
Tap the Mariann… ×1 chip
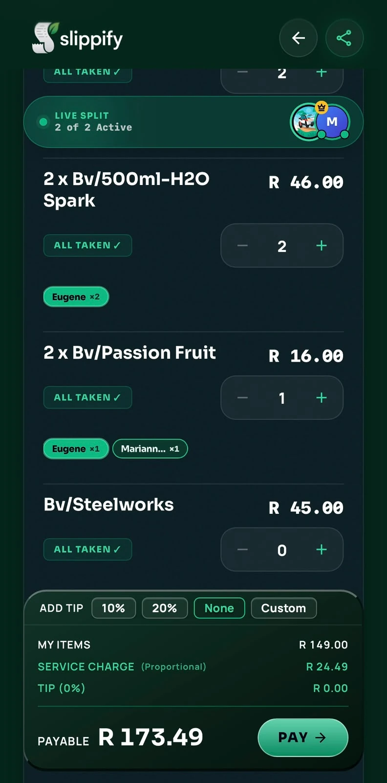point(150,449)
